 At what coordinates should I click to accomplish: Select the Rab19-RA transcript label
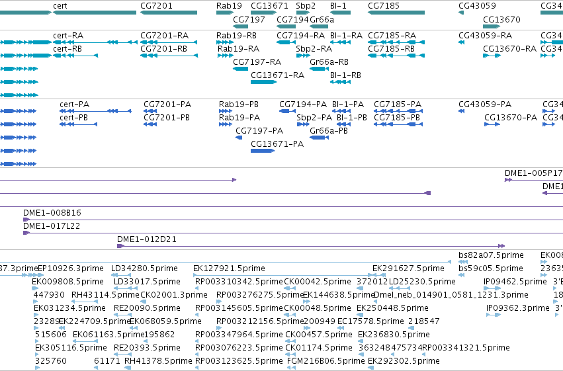pyautogui.click(x=238, y=49)
